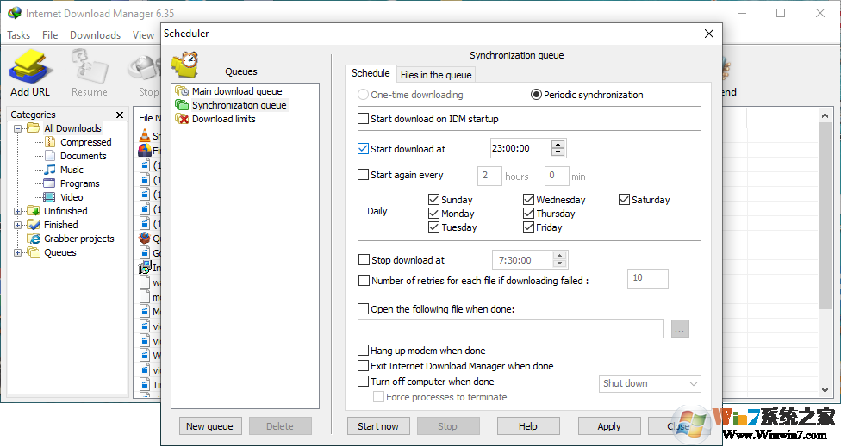The width and height of the screenshot is (841, 447).
Task: Select the Main download queue icon
Action: click(182, 91)
